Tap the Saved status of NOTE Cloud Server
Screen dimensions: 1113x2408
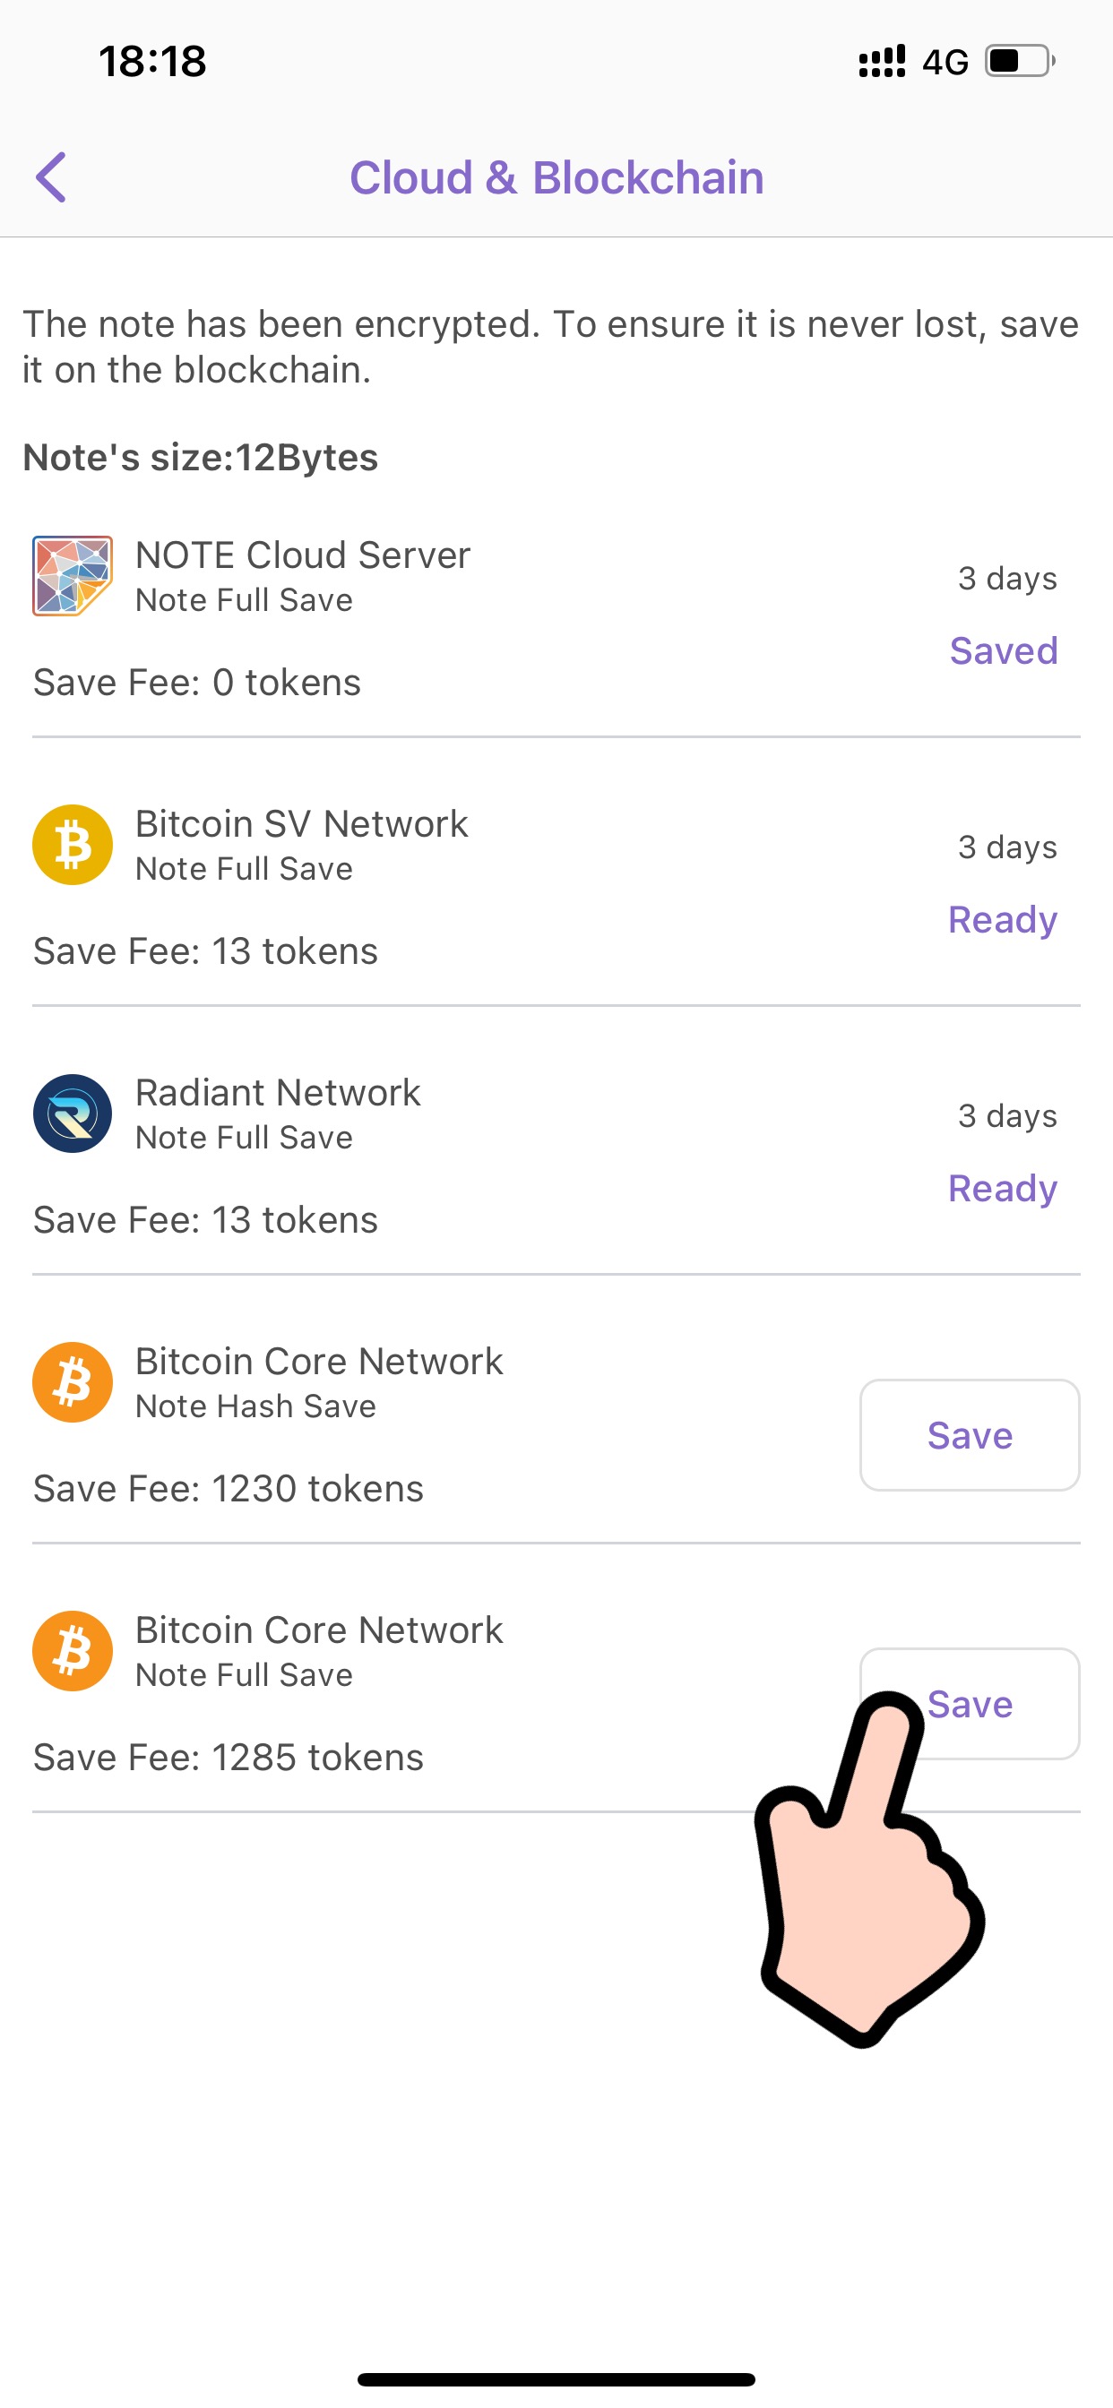(x=1004, y=650)
